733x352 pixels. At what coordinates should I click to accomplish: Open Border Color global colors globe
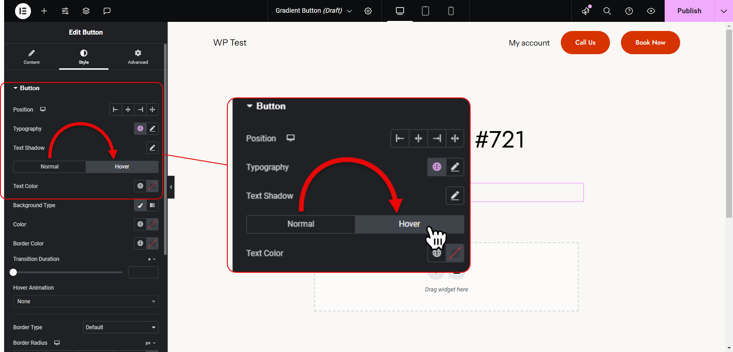[140, 244]
